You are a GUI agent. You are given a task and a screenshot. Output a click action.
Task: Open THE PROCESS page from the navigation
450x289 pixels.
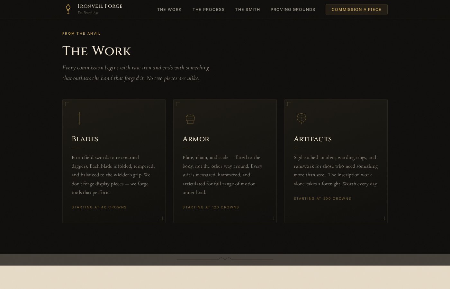[208, 9]
